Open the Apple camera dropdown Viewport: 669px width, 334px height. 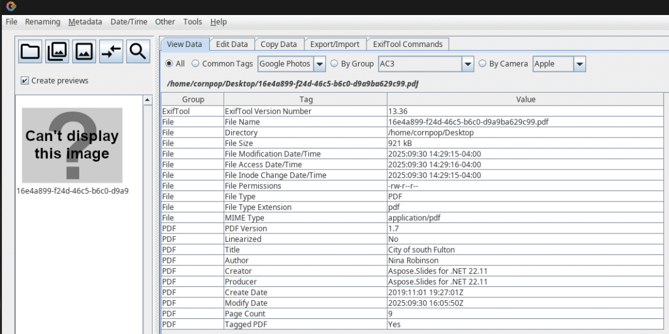coord(579,64)
